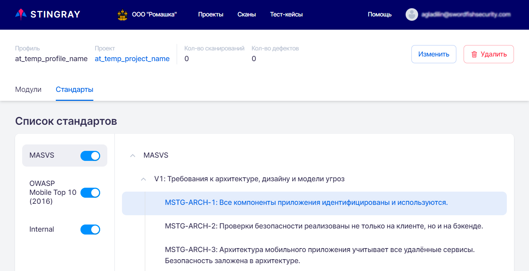Go to Сканы in the top navigation
The image size is (529, 271).
pos(246,15)
